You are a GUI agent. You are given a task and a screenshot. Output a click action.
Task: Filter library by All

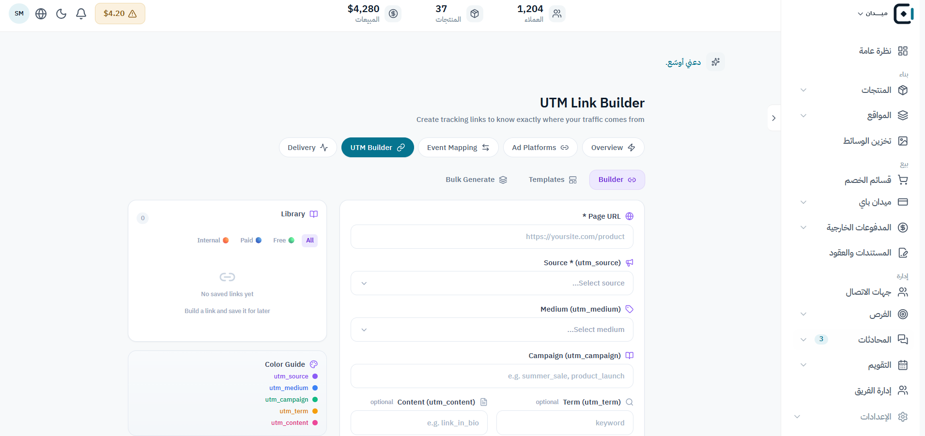(x=310, y=241)
